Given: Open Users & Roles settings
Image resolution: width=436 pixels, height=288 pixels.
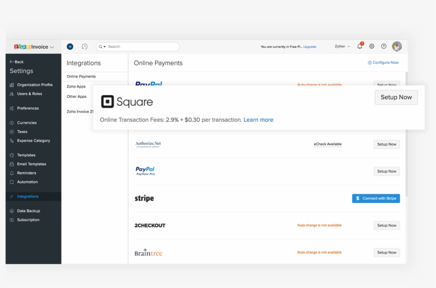Looking at the screenshot, I should click(29, 94).
